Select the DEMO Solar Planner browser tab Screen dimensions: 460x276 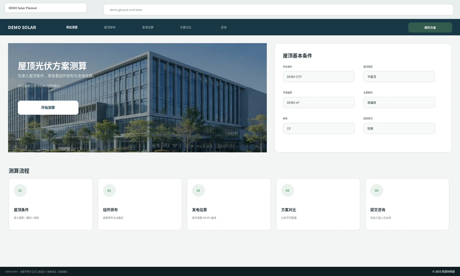(45, 8)
